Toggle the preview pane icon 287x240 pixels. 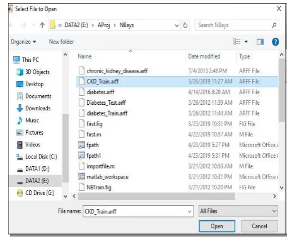pos(260,42)
